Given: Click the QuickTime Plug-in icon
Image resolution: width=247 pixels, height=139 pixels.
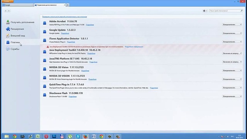Looking at the screenshot, I should pos(45,86).
